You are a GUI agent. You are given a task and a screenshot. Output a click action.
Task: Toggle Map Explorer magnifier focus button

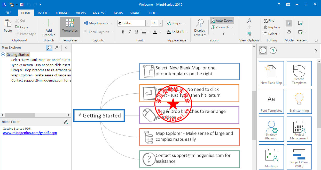(x=49, y=48)
